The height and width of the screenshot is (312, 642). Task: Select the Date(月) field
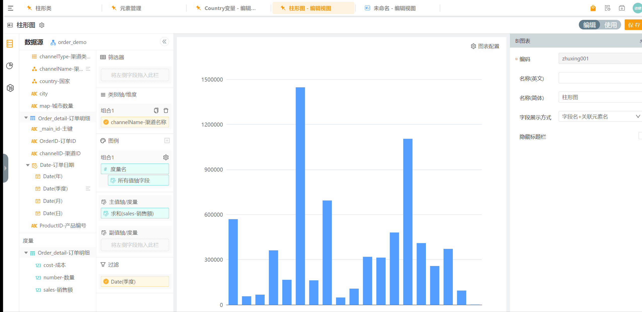point(53,201)
